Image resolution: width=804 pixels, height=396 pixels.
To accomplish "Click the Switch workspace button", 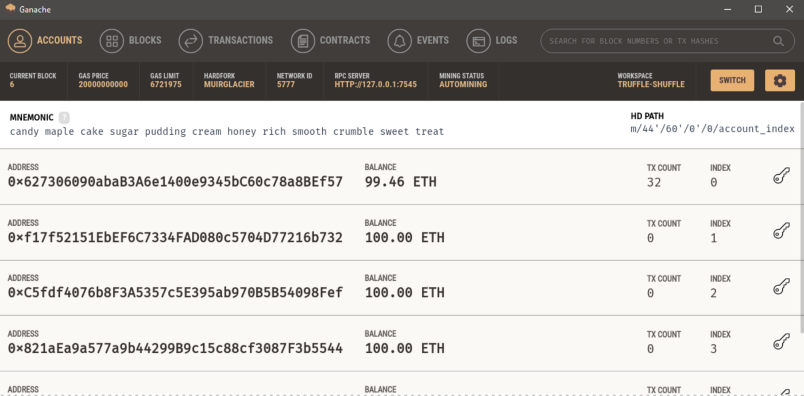I will click(732, 80).
